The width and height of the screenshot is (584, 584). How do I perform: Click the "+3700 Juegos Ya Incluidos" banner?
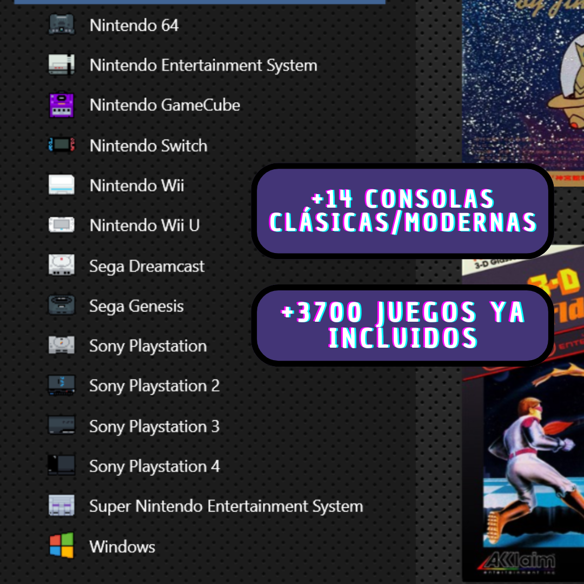pos(402,326)
